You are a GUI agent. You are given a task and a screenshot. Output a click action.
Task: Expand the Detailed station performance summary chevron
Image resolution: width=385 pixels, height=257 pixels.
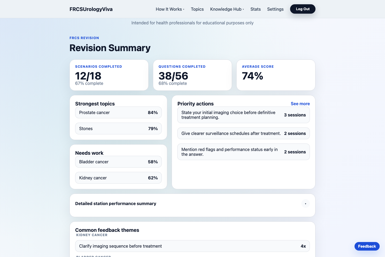click(305, 204)
